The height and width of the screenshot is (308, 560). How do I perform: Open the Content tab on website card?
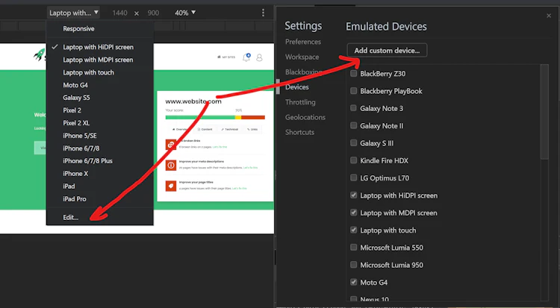[205, 129]
